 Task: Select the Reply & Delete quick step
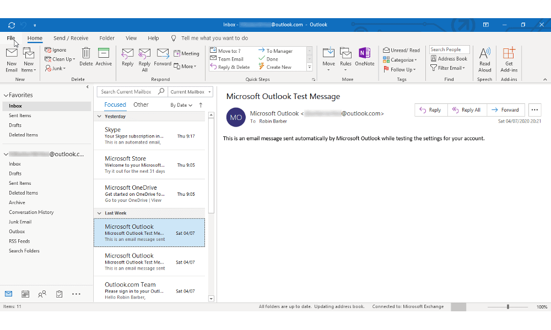(230, 67)
